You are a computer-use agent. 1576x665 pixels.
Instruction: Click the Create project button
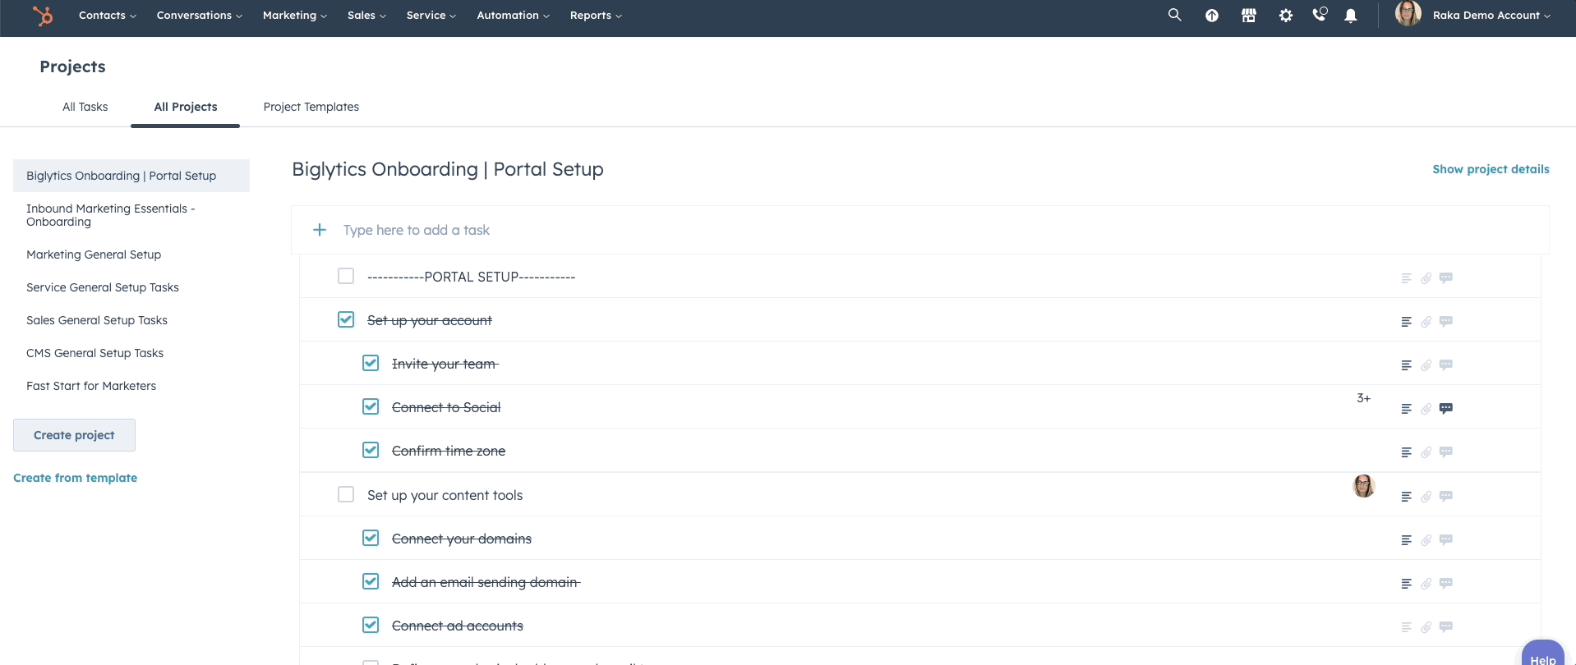pos(74,435)
